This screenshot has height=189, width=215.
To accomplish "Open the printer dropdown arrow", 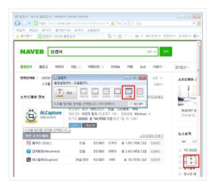I will [x=141, y=36].
